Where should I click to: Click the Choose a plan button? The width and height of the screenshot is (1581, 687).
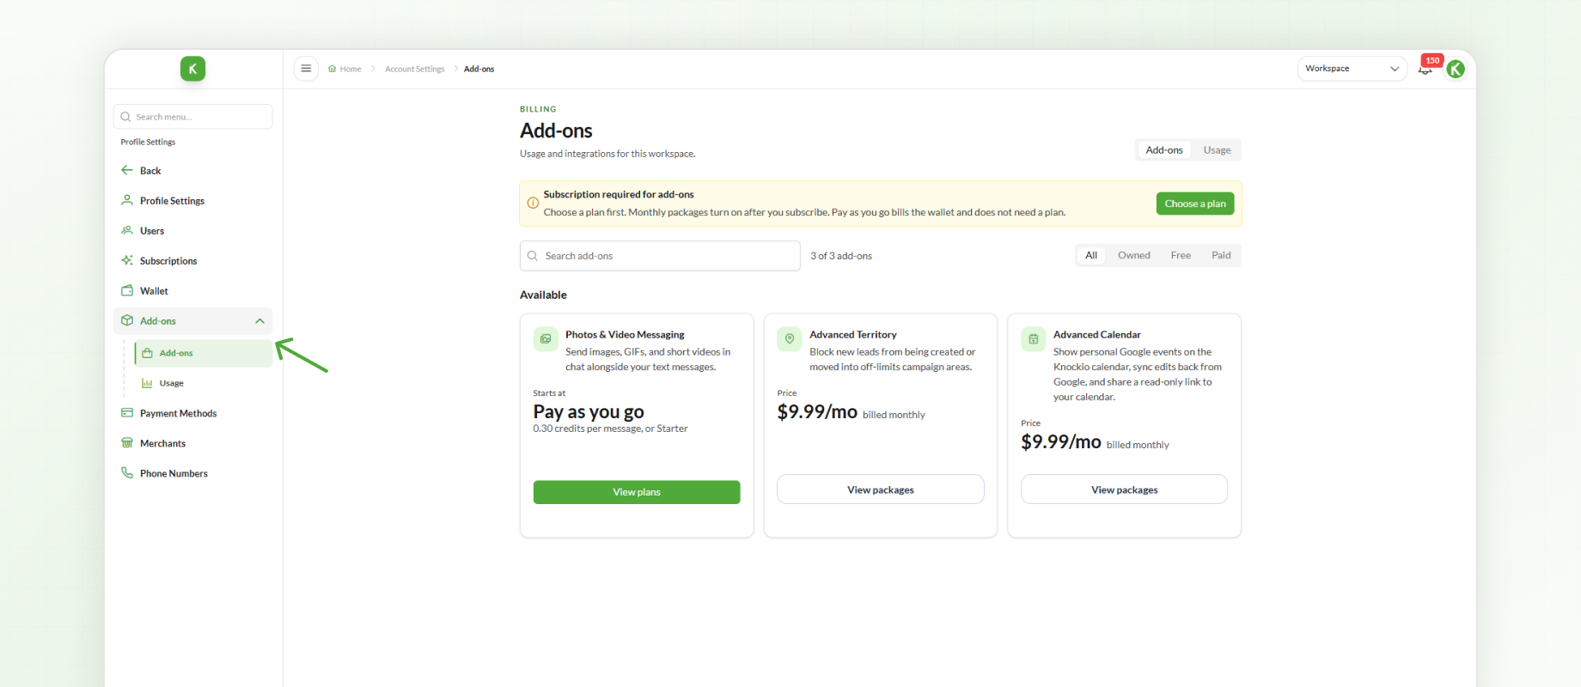(x=1195, y=204)
